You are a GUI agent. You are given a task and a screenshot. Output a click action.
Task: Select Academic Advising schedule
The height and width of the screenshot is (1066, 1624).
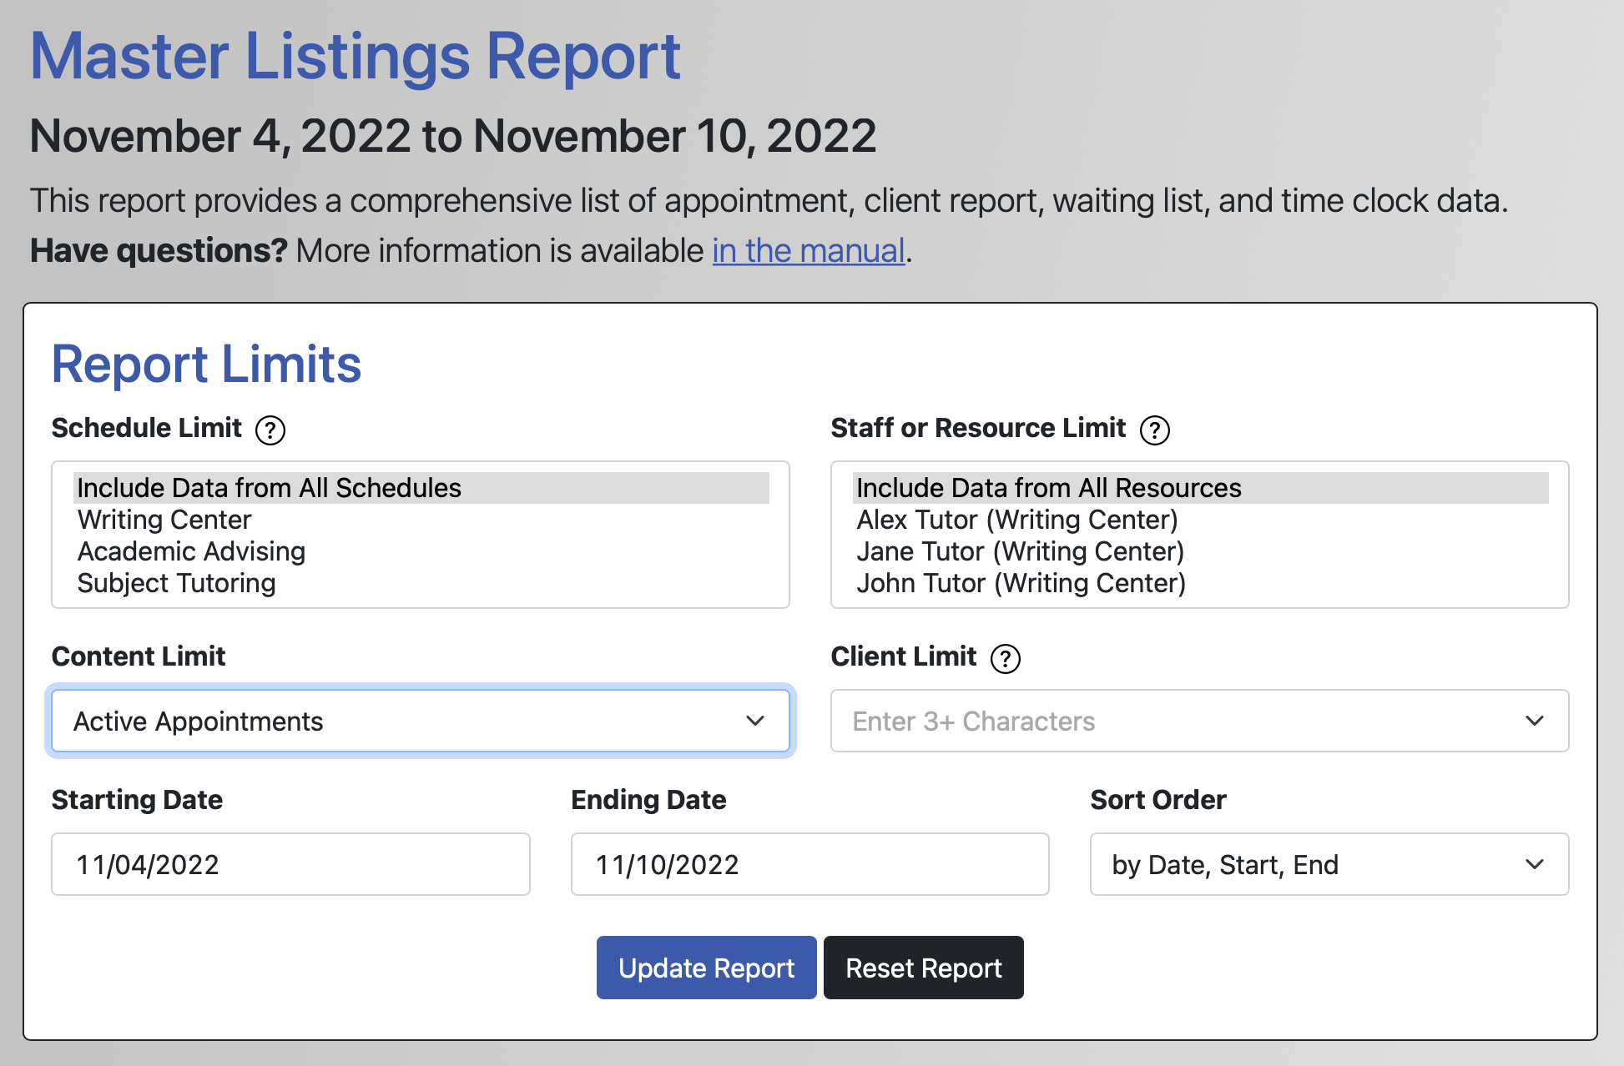click(x=191, y=551)
